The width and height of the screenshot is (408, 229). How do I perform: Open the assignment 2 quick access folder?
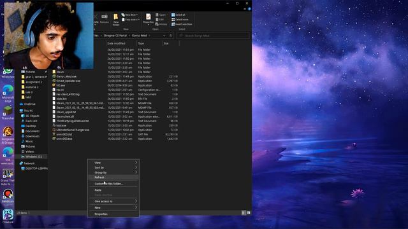(x=32, y=82)
